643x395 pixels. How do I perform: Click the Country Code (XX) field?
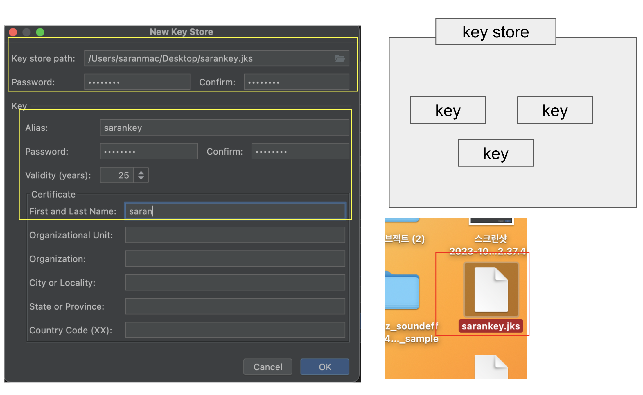coord(235,330)
